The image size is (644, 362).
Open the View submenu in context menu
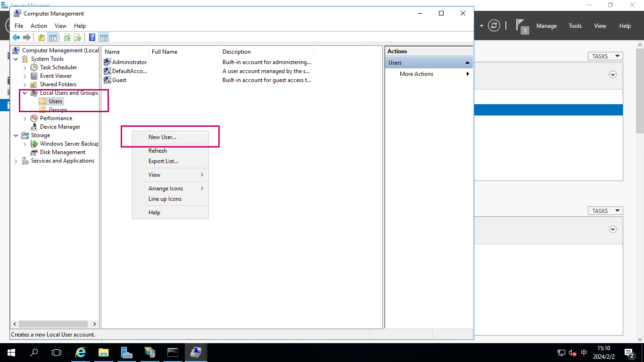pyautogui.click(x=170, y=175)
